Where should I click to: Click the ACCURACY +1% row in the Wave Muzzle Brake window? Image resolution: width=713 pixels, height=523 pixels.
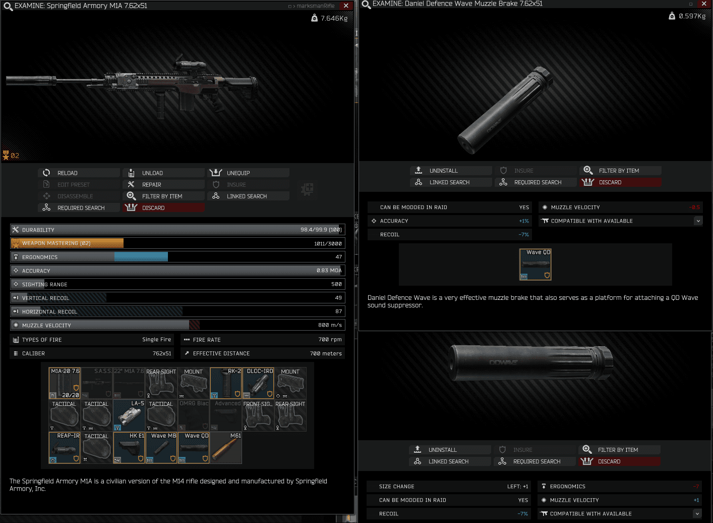[x=450, y=221]
